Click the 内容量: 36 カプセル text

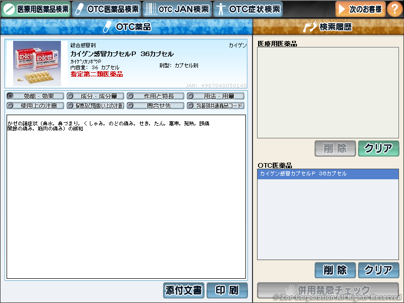95,68
